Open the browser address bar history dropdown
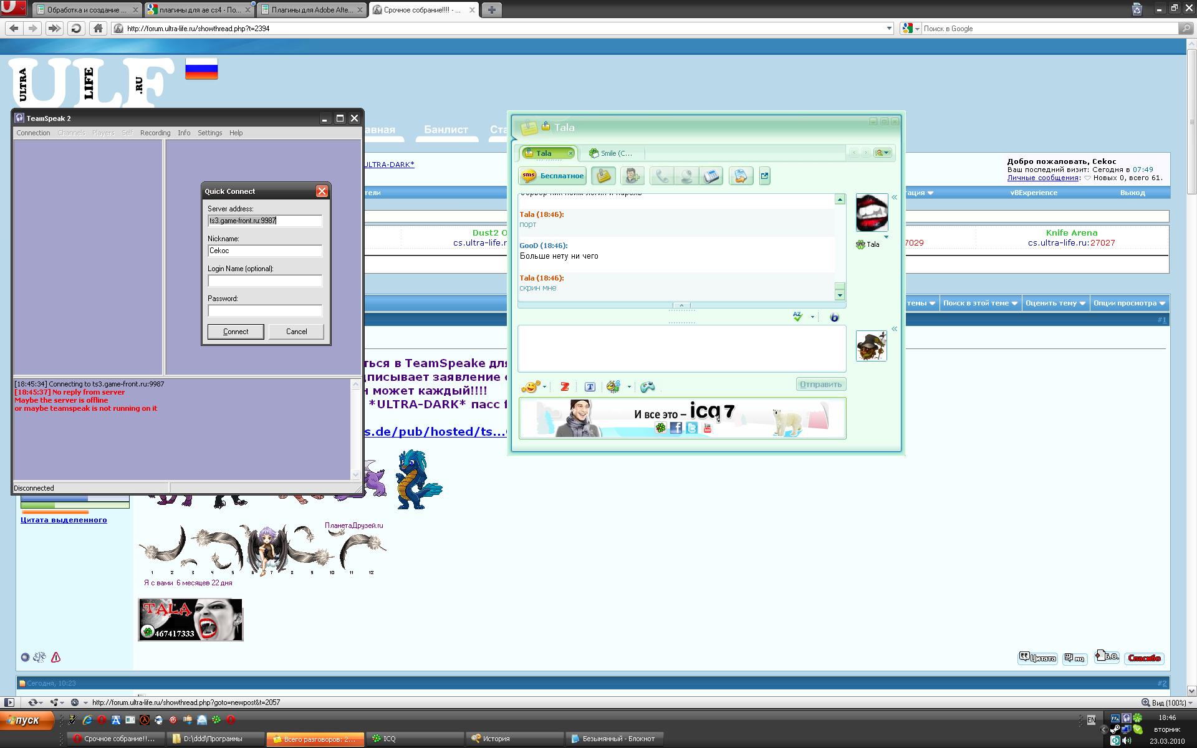 889,29
